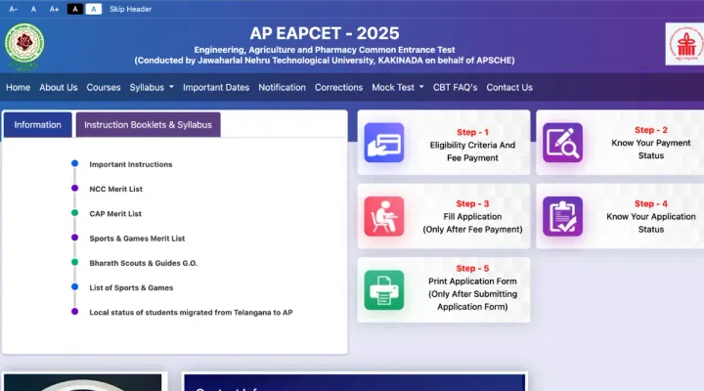704x391 pixels.
Task: Decrease font size with A- button
Action: (13, 8)
